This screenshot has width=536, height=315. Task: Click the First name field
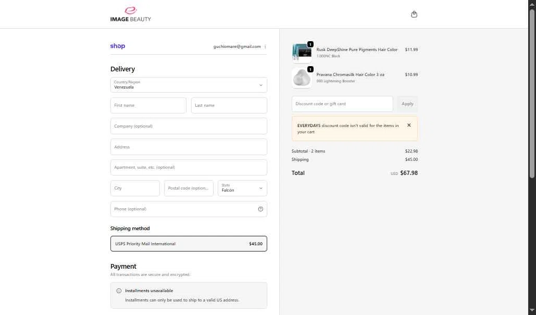pyautogui.click(x=148, y=105)
